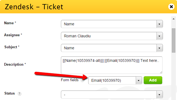Click the Assignee label
The image size is (177, 100).
tap(12, 35)
